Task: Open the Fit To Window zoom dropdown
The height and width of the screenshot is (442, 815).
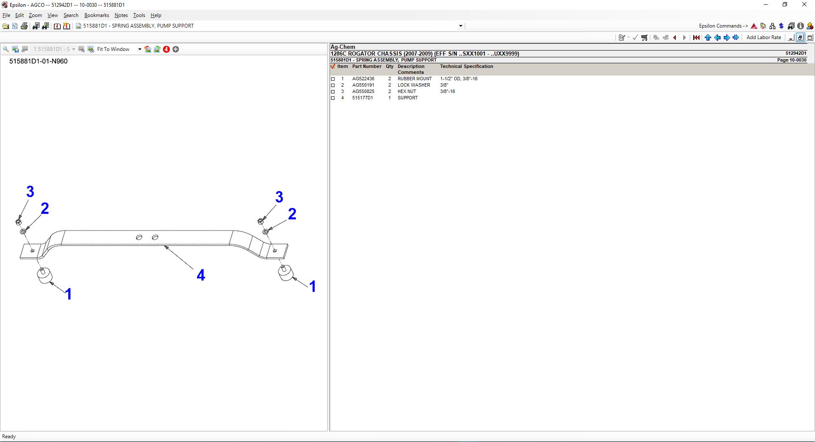Action: 140,49
